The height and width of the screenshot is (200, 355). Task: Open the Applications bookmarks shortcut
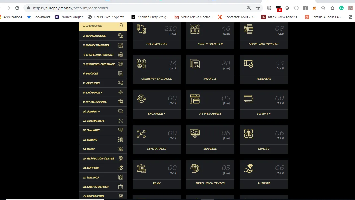point(13,17)
